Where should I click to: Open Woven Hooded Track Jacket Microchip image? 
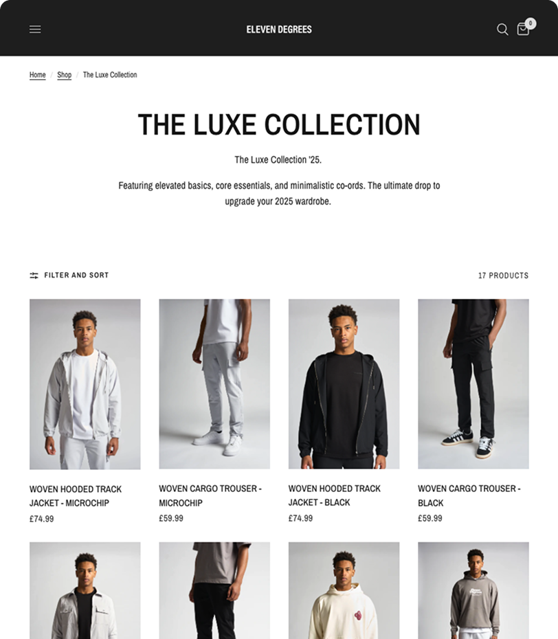click(x=85, y=384)
